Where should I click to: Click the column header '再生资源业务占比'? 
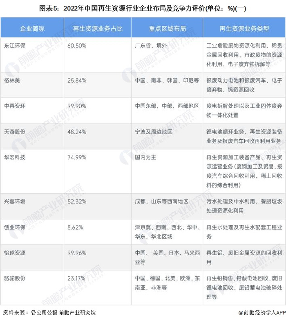pyautogui.click(x=98, y=29)
